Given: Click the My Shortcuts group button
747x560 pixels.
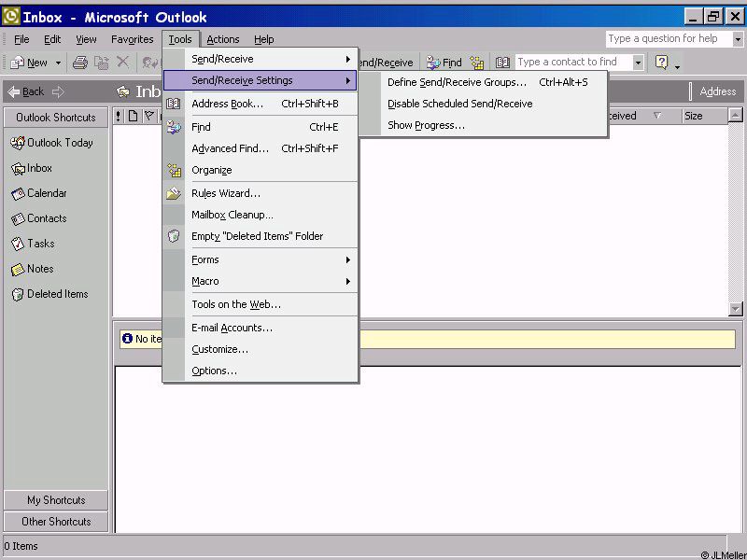Looking at the screenshot, I should (56, 500).
